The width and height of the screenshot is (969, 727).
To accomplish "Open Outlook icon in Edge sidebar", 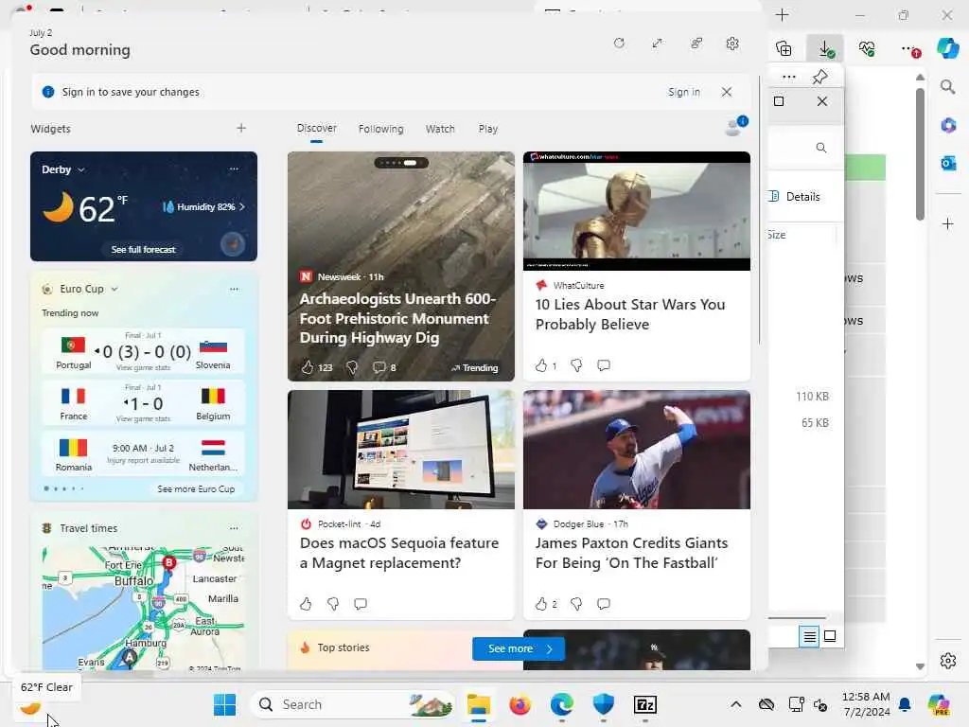I will (948, 163).
